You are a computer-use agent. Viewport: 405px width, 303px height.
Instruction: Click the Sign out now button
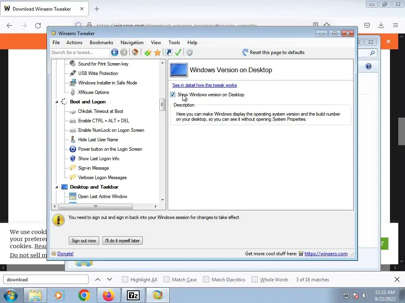coord(84,241)
